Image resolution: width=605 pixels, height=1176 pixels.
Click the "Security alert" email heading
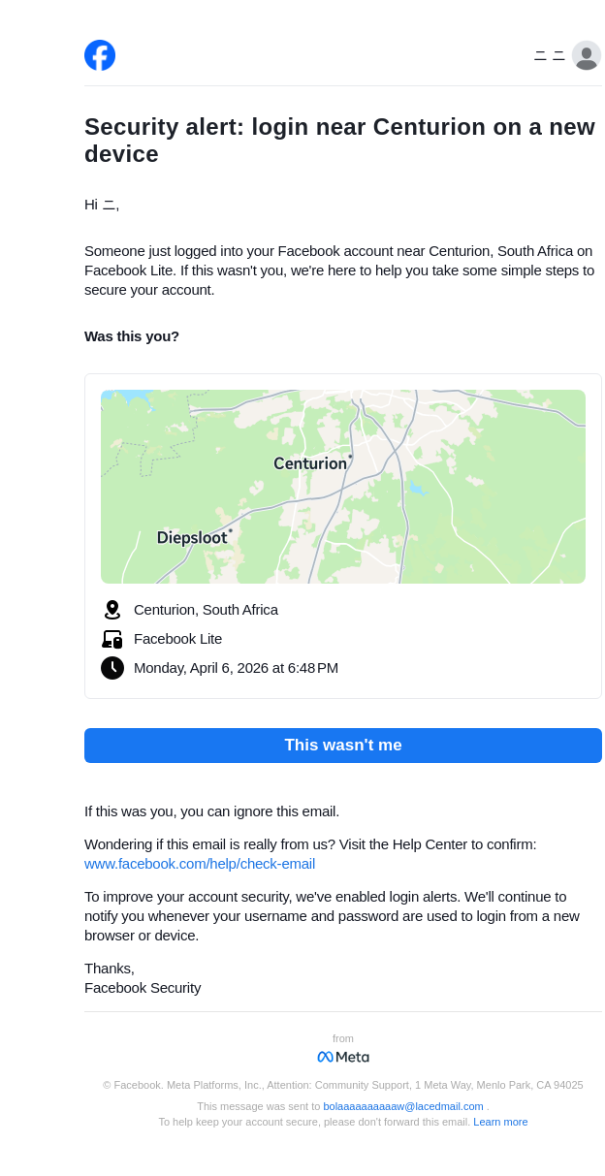339,141
